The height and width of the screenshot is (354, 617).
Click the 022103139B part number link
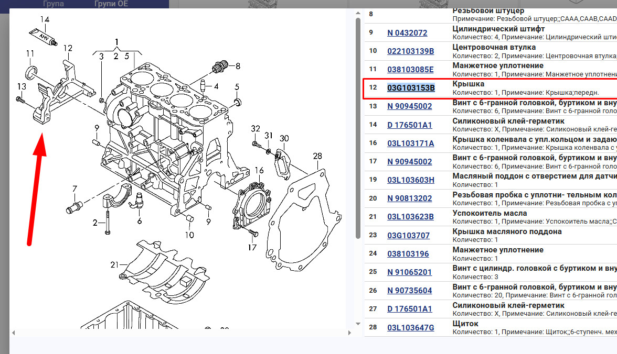[x=411, y=51]
